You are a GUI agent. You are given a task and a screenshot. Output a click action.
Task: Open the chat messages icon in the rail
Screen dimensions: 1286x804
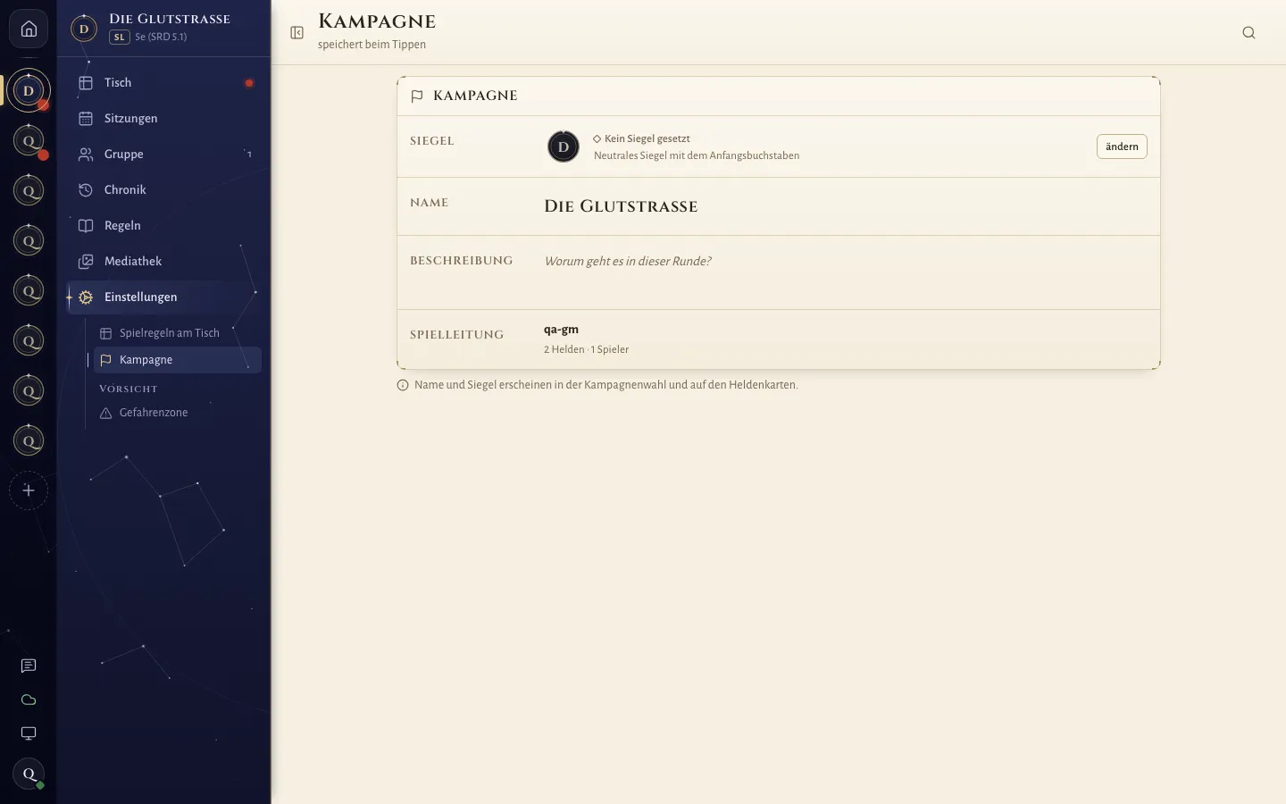pos(29,666)
